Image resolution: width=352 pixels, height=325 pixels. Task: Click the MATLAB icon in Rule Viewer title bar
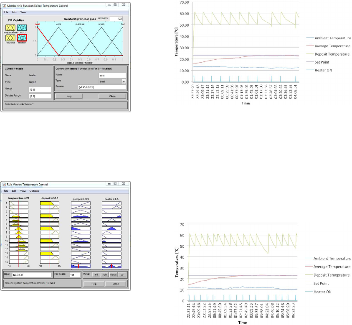[x=5, y=184]
